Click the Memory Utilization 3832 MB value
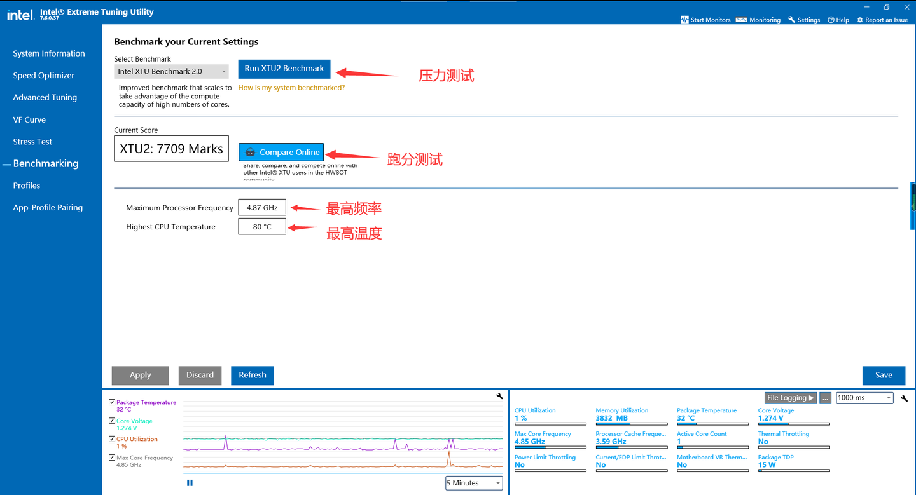This screenshot has width=916, height=495. pos(612,418)
